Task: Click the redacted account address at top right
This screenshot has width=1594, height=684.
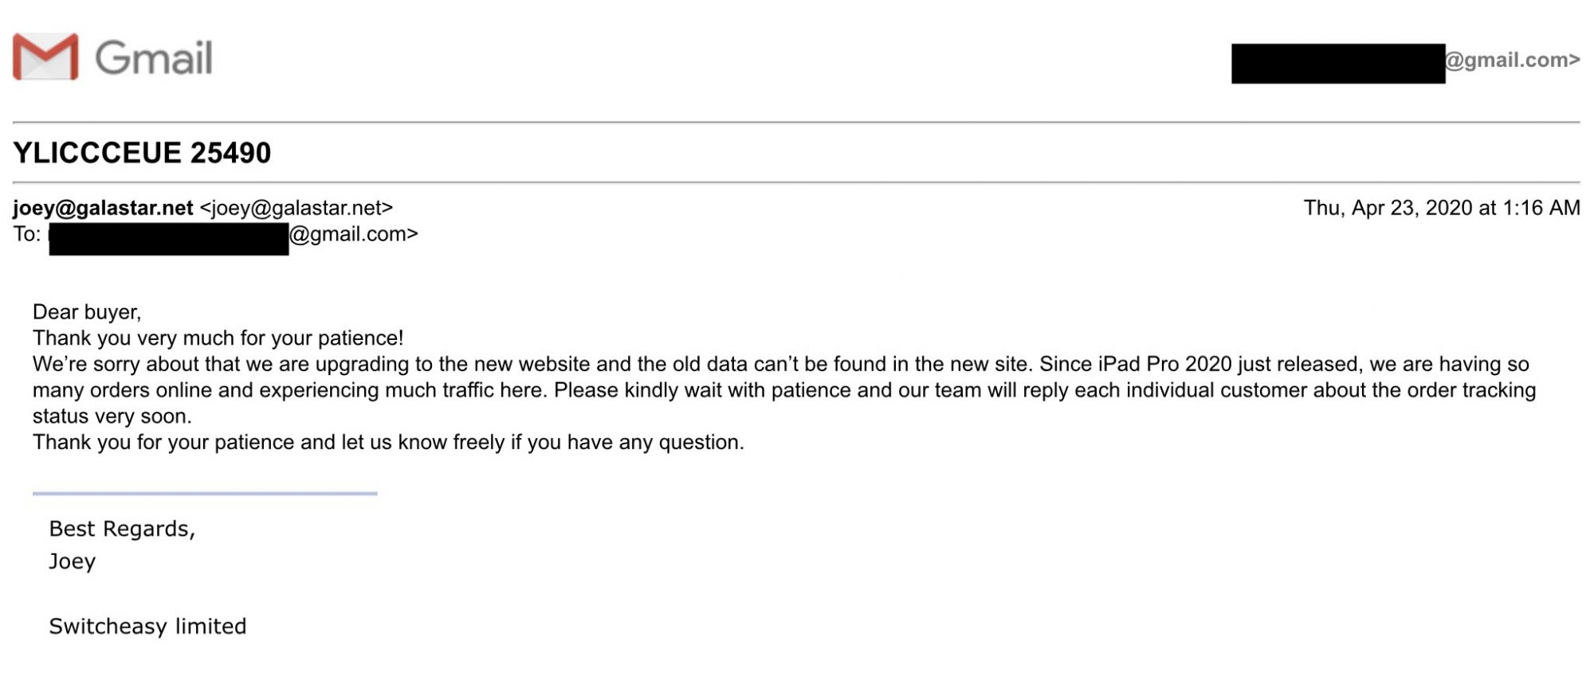Action: pos(1338,64)
